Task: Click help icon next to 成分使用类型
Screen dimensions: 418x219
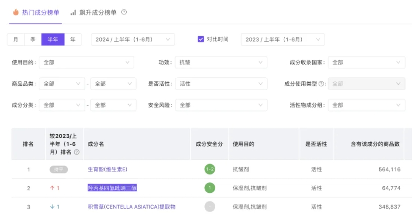Action: click(322, 84)
